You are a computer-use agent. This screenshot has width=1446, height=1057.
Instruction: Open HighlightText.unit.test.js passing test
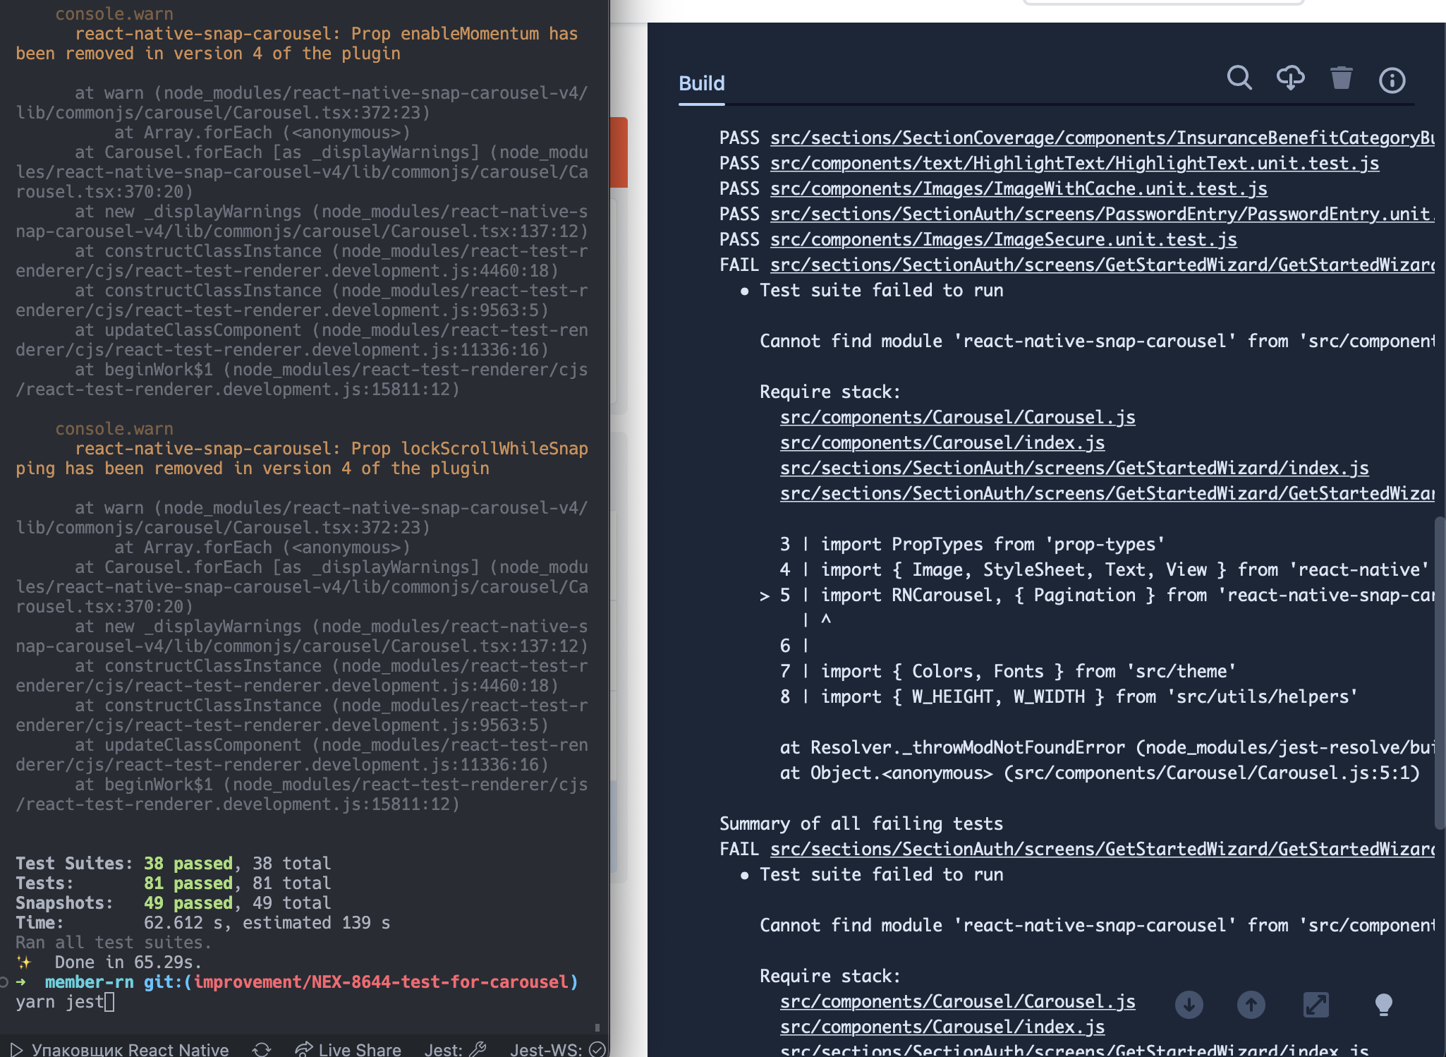point(1072,163)
